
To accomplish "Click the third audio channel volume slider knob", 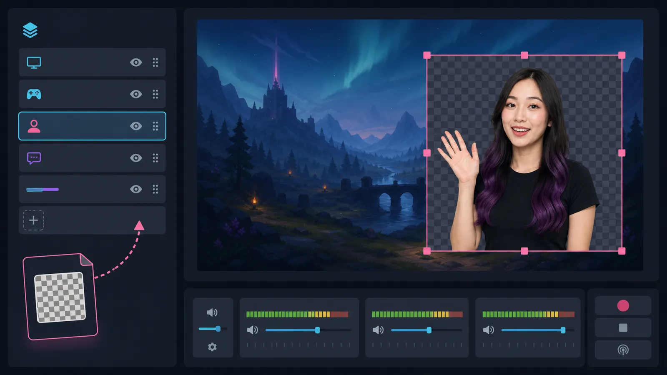I will [x=563, y=330].
